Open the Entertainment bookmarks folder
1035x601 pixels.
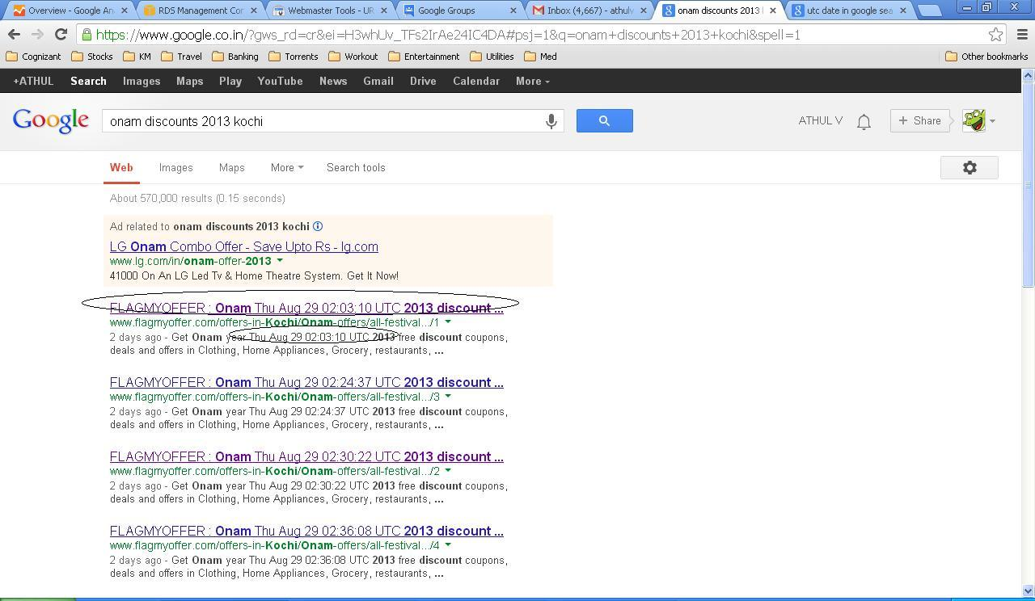424,57
